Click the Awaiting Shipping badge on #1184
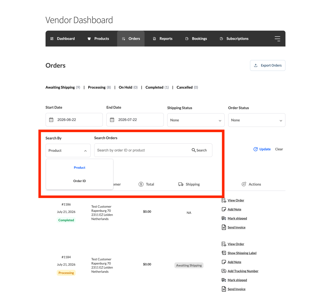The width and height of the screenshot is (331, 301). [x=189, y=265]
